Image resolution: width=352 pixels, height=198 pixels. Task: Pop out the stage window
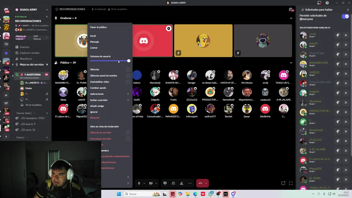pyautogui.click(x=283, y=183)
